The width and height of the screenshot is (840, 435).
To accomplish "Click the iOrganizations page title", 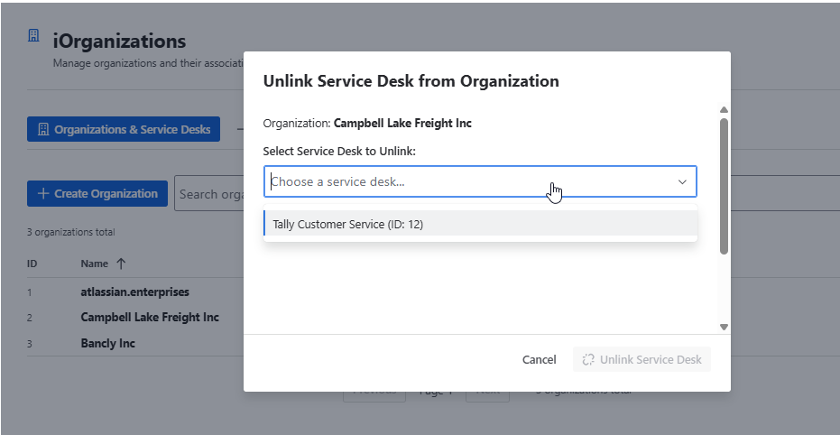I will pyautogui.click(x=119, y=41).
